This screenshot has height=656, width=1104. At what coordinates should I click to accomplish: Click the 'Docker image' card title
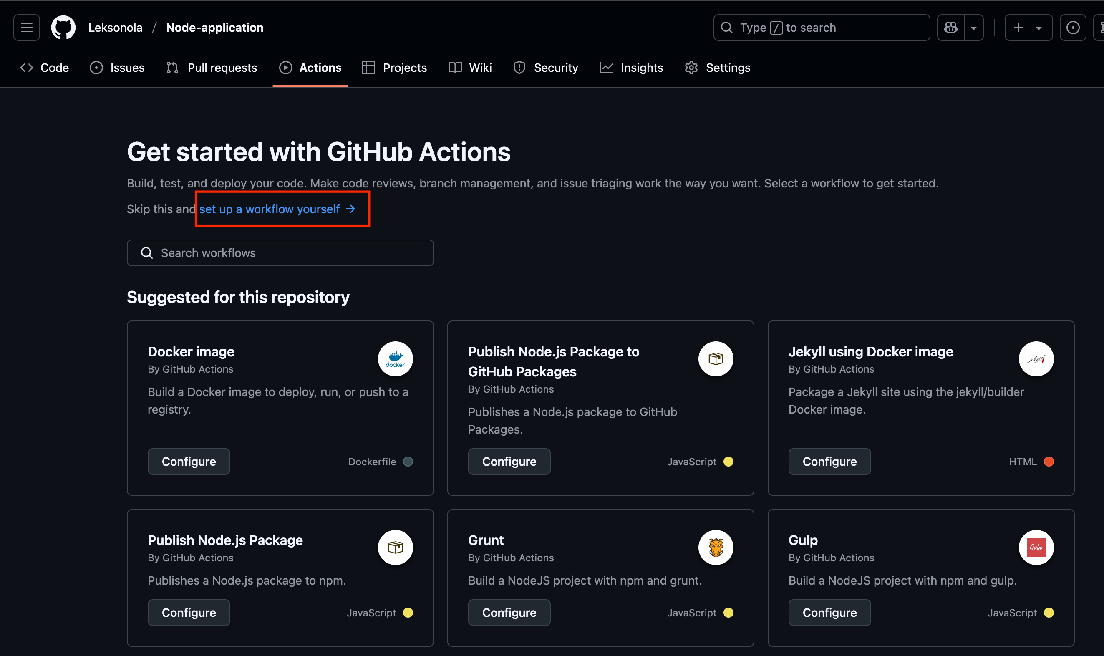(x=191, y=352)
